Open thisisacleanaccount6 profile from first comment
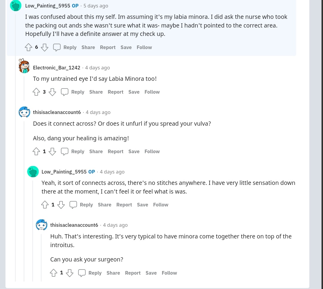The height and width of the screenshot is (289, 323). click(57, 112)
